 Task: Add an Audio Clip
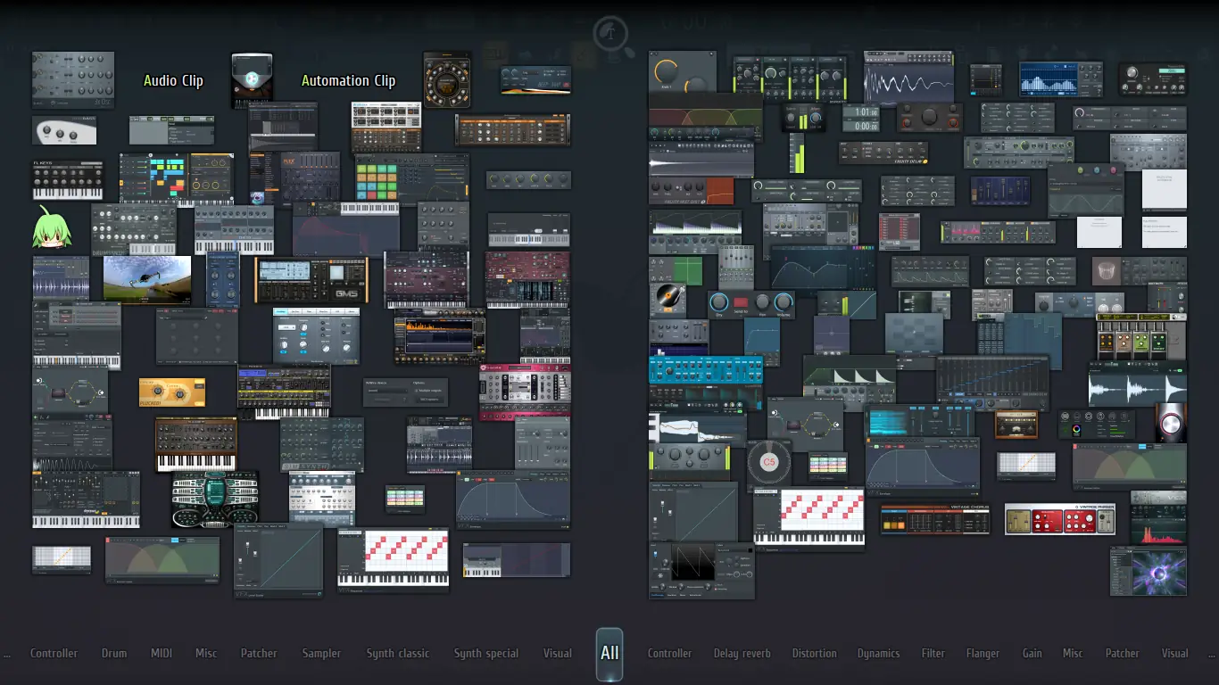[x=173, y=80]
